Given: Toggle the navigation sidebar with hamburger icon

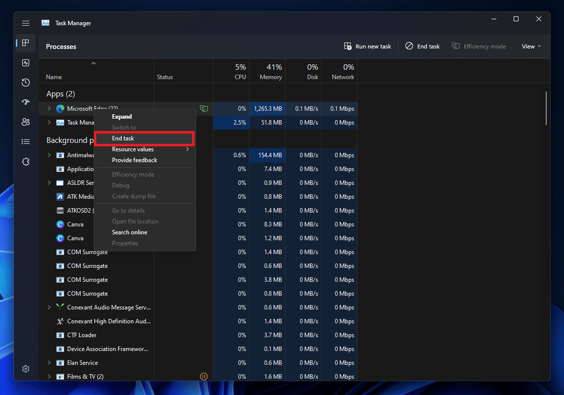Looking at the screenshot, I should pyautogui.click(x=25, y=23).
